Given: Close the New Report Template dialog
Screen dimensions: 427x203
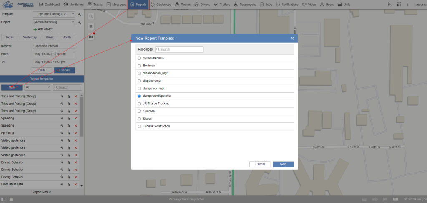Looking at the screenshot, I should [292, 38].
